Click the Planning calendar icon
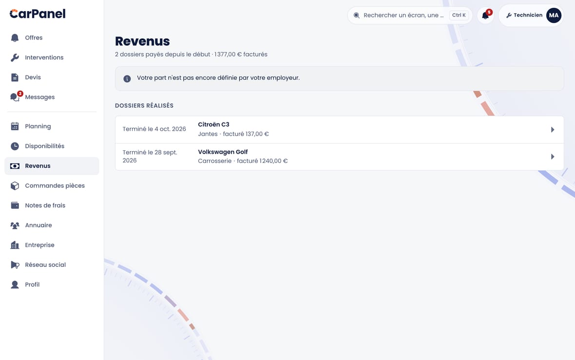575x360 pixels. coord(15,126)
